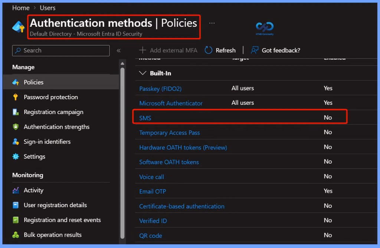Click Got feedback? button
Image resolution: width=380 pixels, height=248 pixels.
coord(275,50)
